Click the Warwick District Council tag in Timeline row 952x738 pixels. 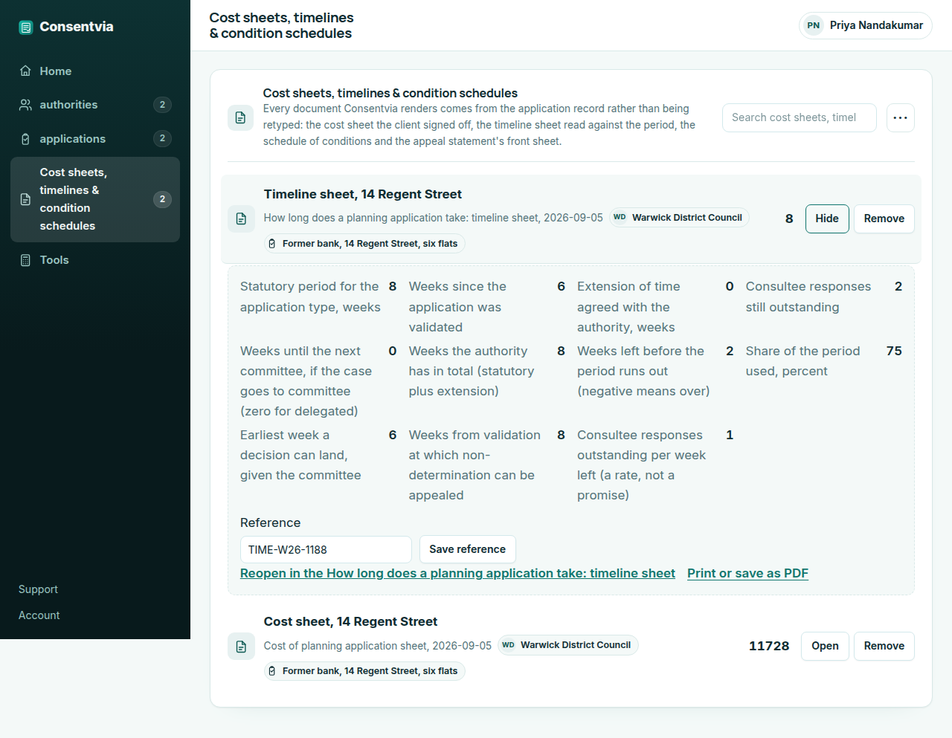[x=678, y=218]
